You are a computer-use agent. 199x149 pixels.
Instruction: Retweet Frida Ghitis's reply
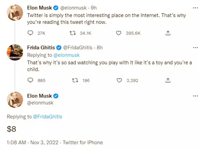coord(75,81)
